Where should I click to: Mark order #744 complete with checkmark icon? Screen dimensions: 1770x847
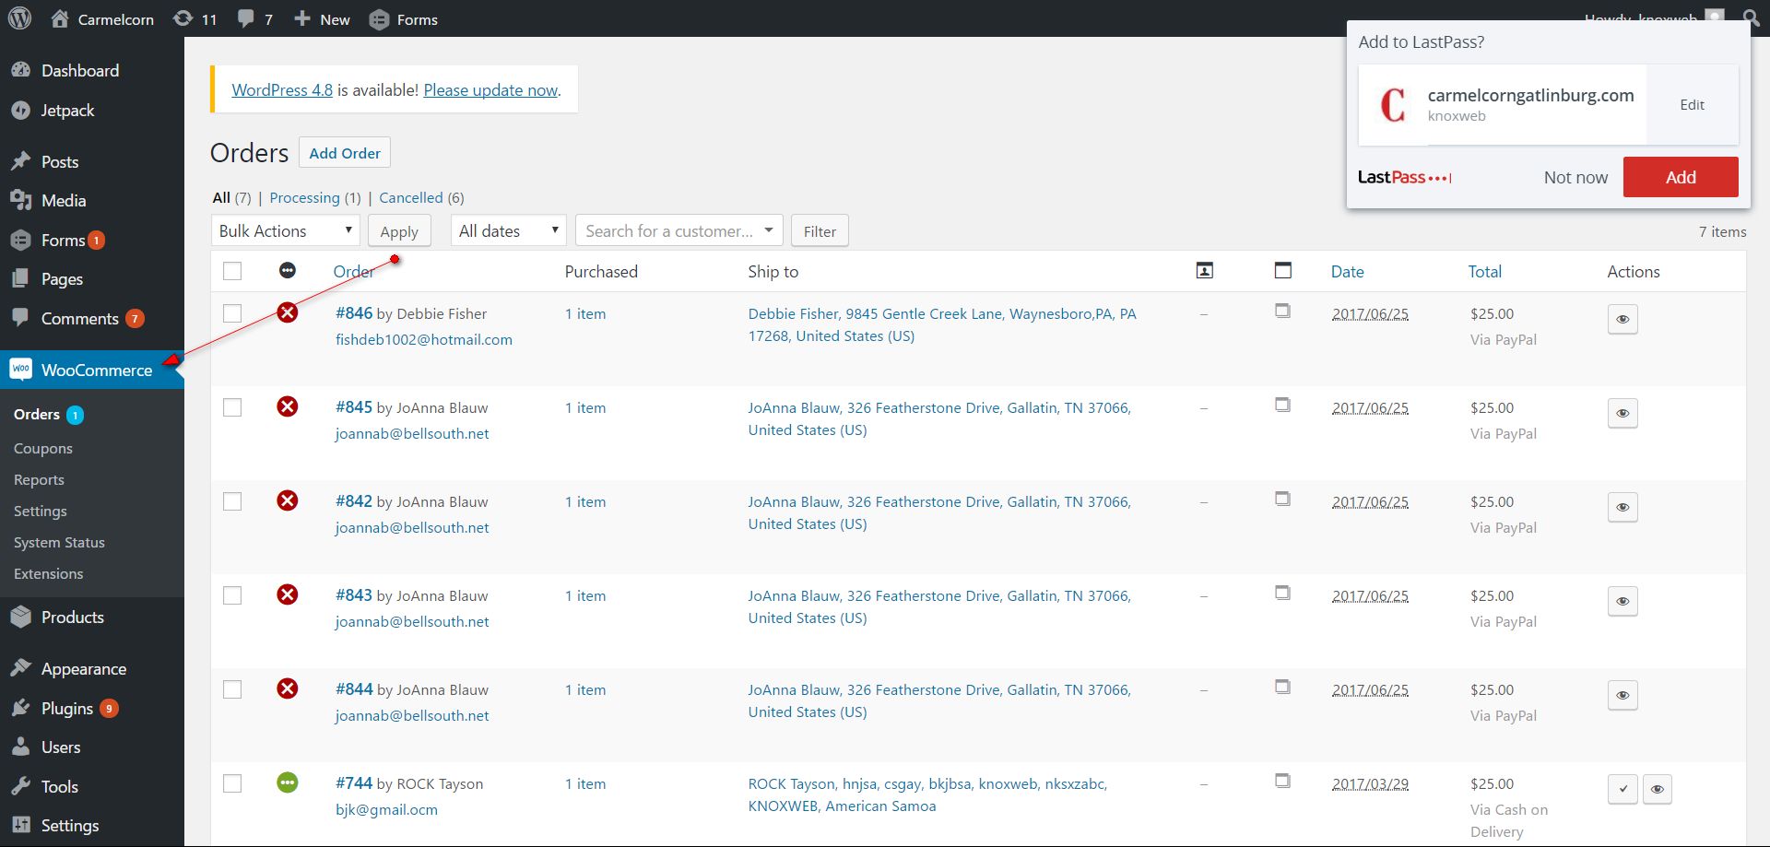coord(1622,789)
